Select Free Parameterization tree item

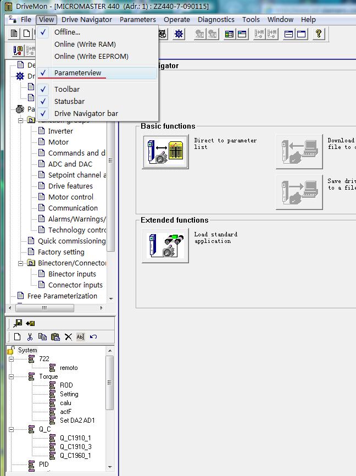[x=62, y=296]
